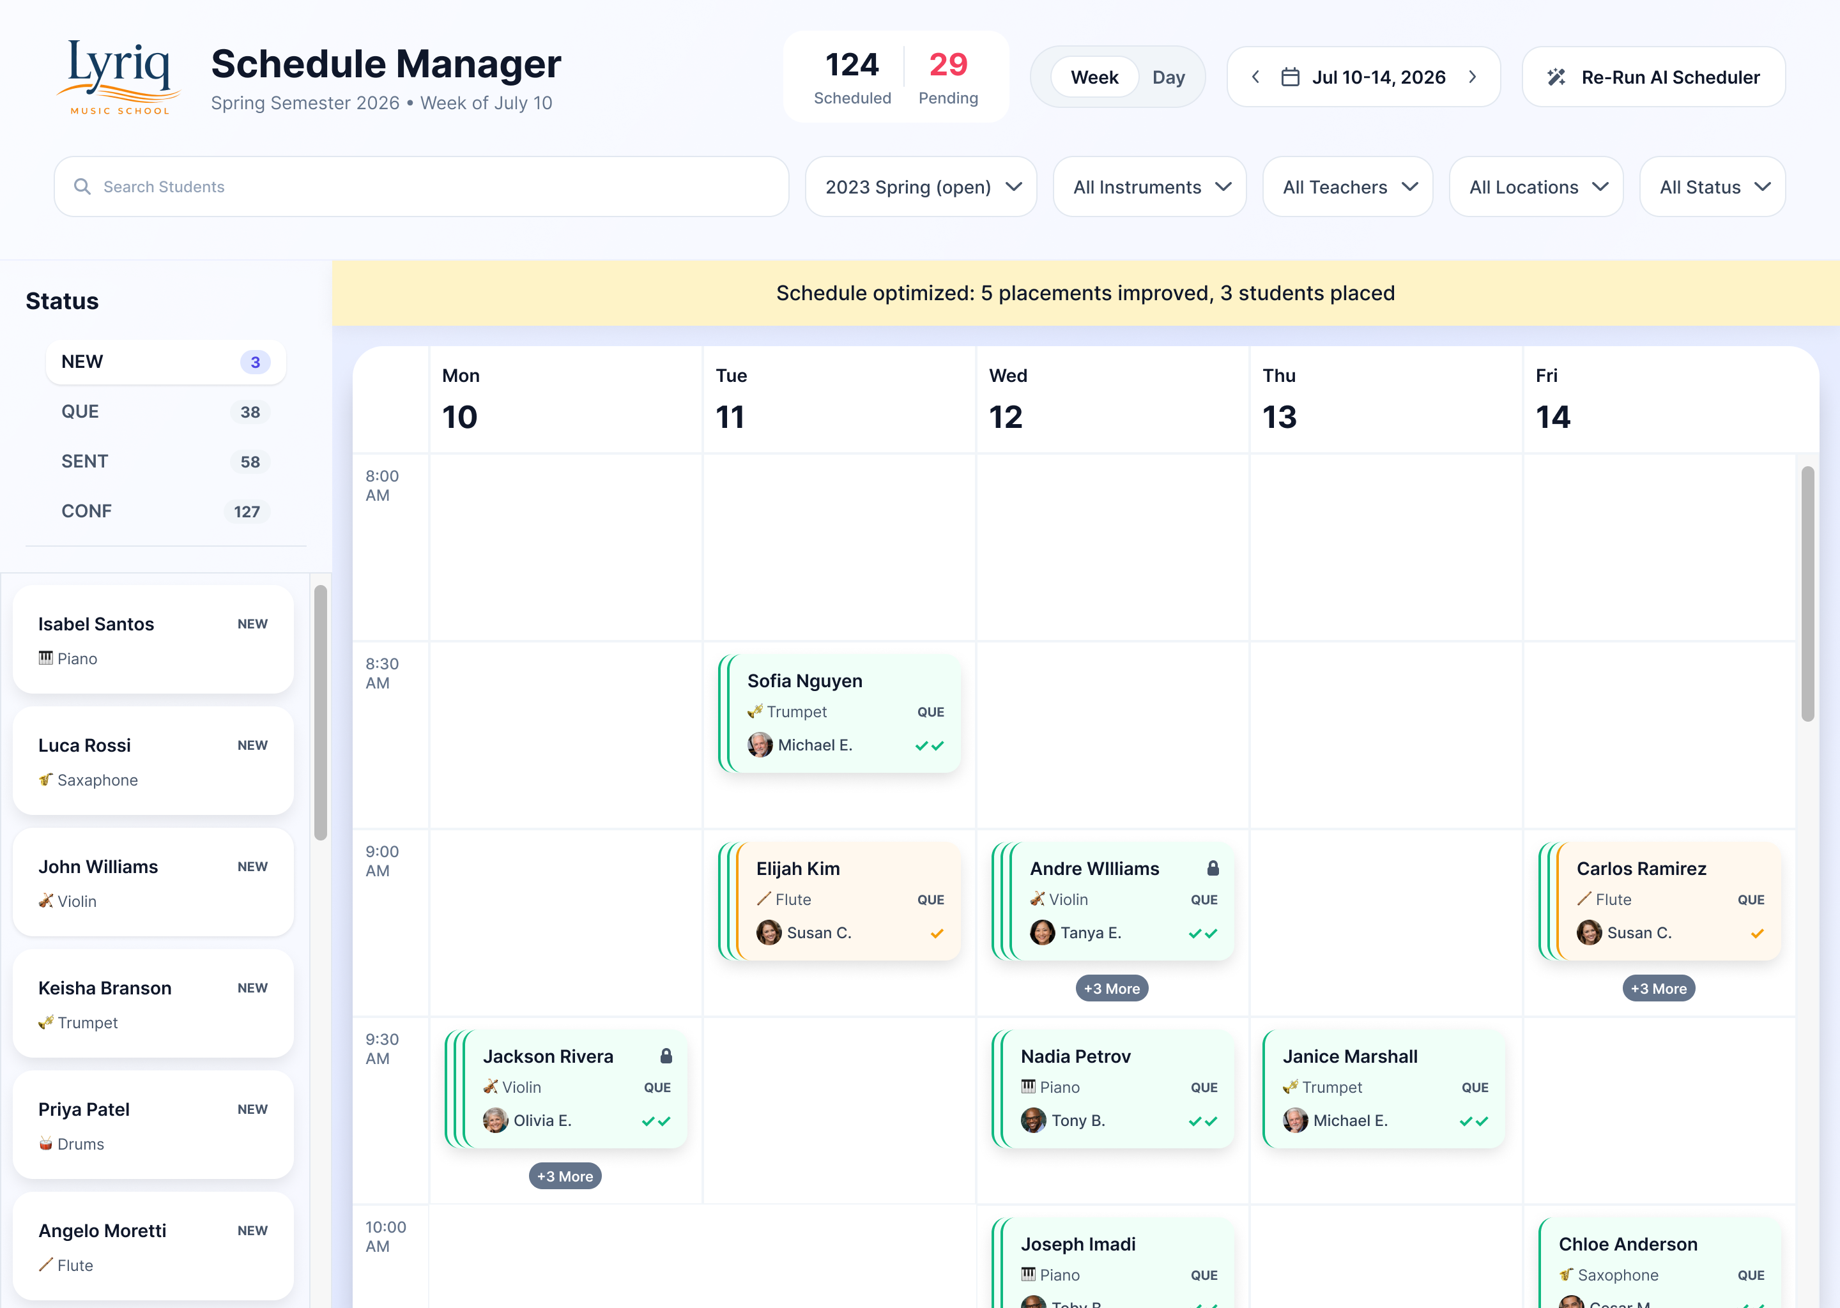Viewport: 1840px width, 1308px height.
Task: Go to next week with right arrow
Action: 1472,77
